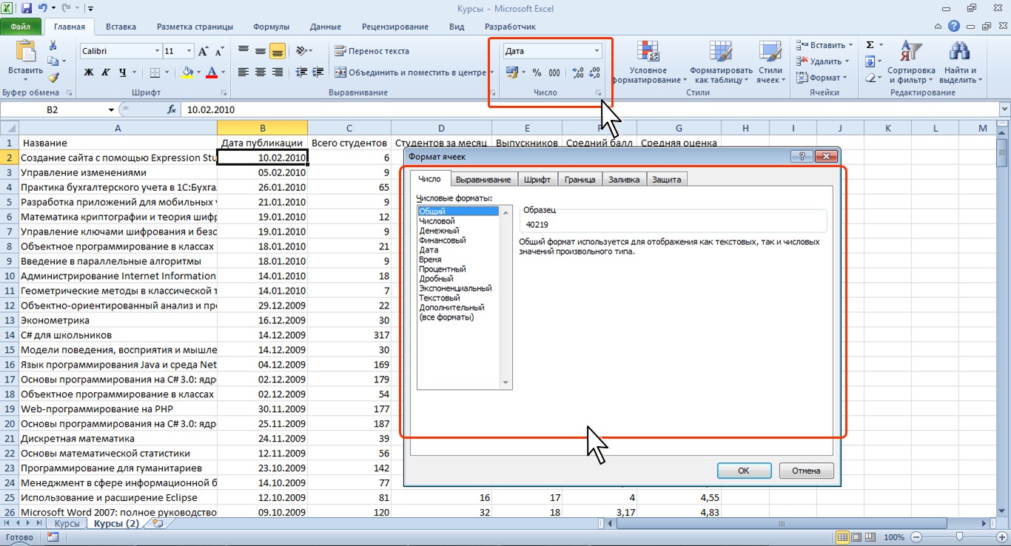Click the Cut scissors icon
Screen dimensions: 1011x546
click(x=53, y=46)
